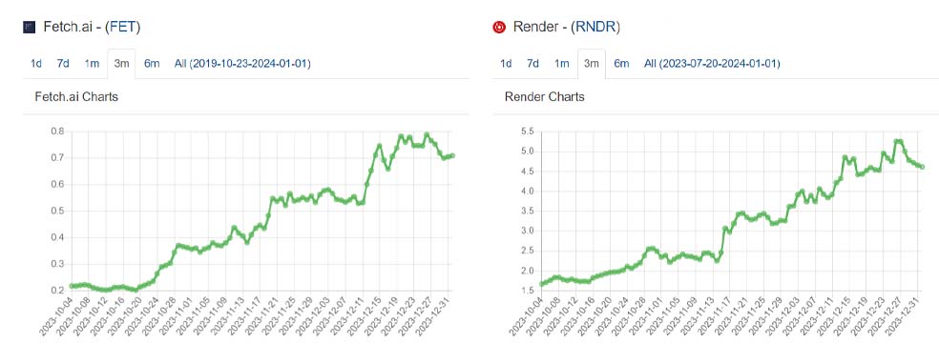Select 1m tab on Render chart
The height and width of the screenshot is (344, 939).
(561, 64)
